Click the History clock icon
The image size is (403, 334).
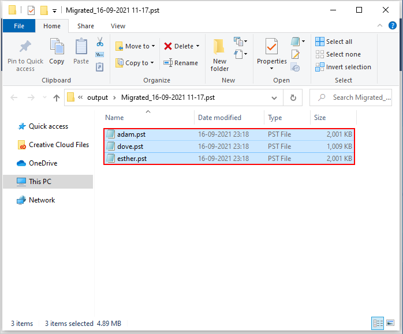click(295, 67)
